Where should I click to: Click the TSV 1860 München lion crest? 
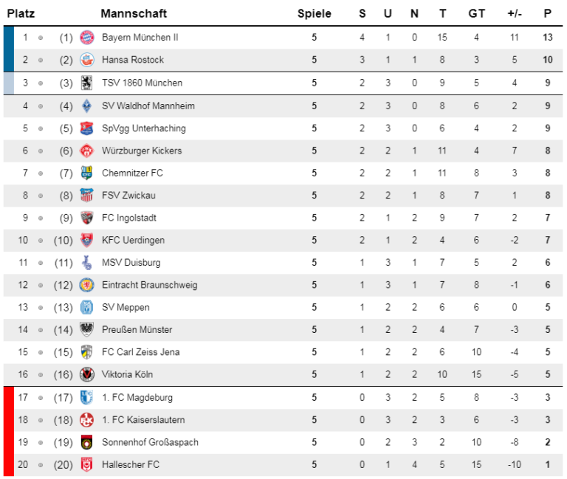[x=87, y=83]
